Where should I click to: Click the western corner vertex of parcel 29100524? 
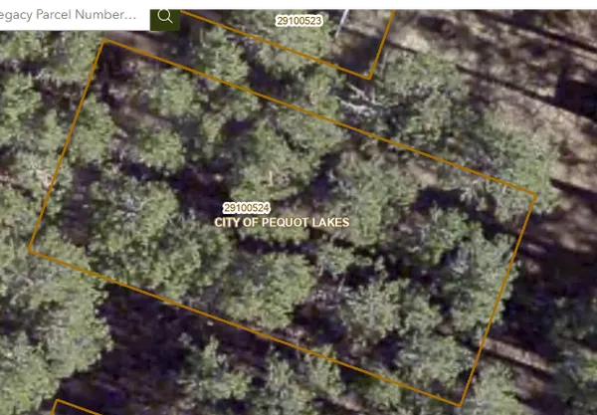point(29,251)
